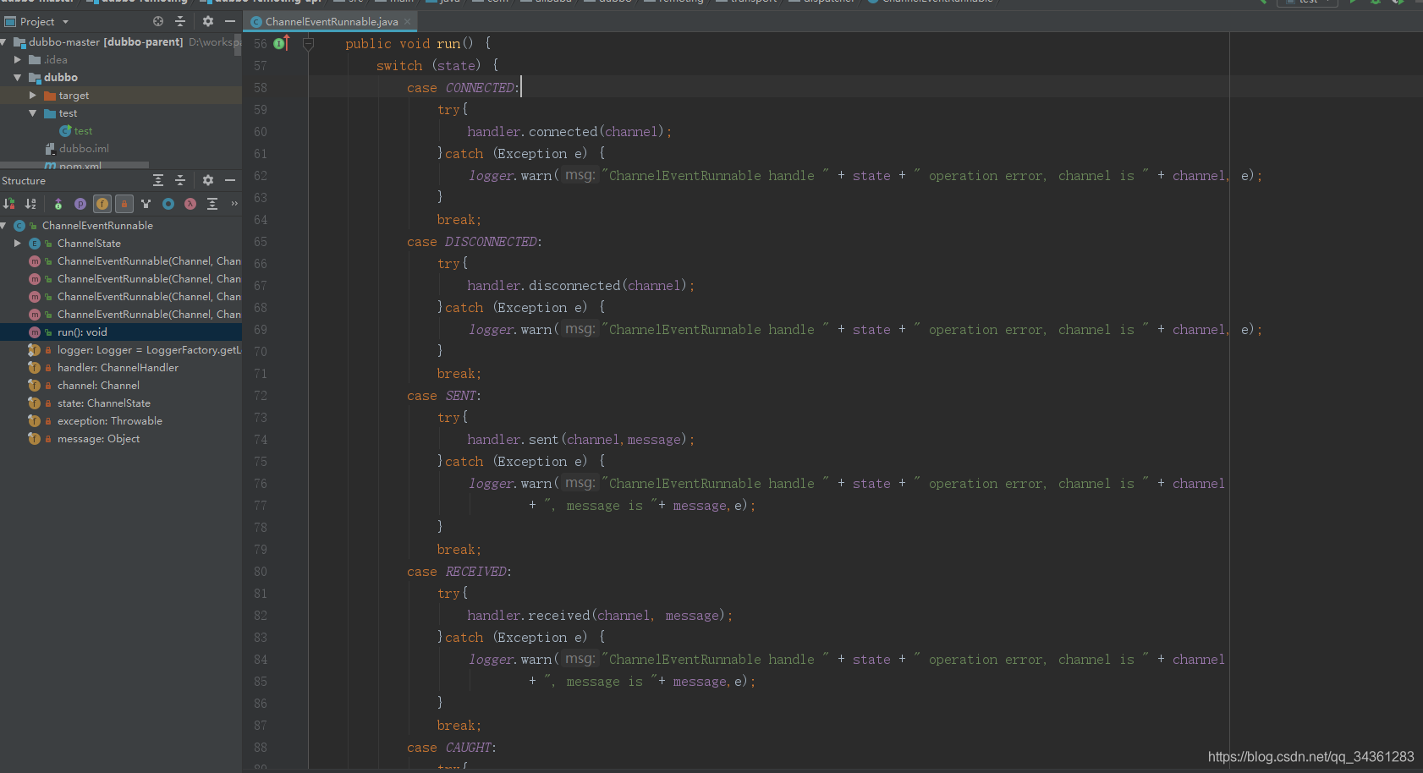Viewport: 1423px width, 773px height.
Task: Open Project panel settings gear
Action: (x=208, y=21)
